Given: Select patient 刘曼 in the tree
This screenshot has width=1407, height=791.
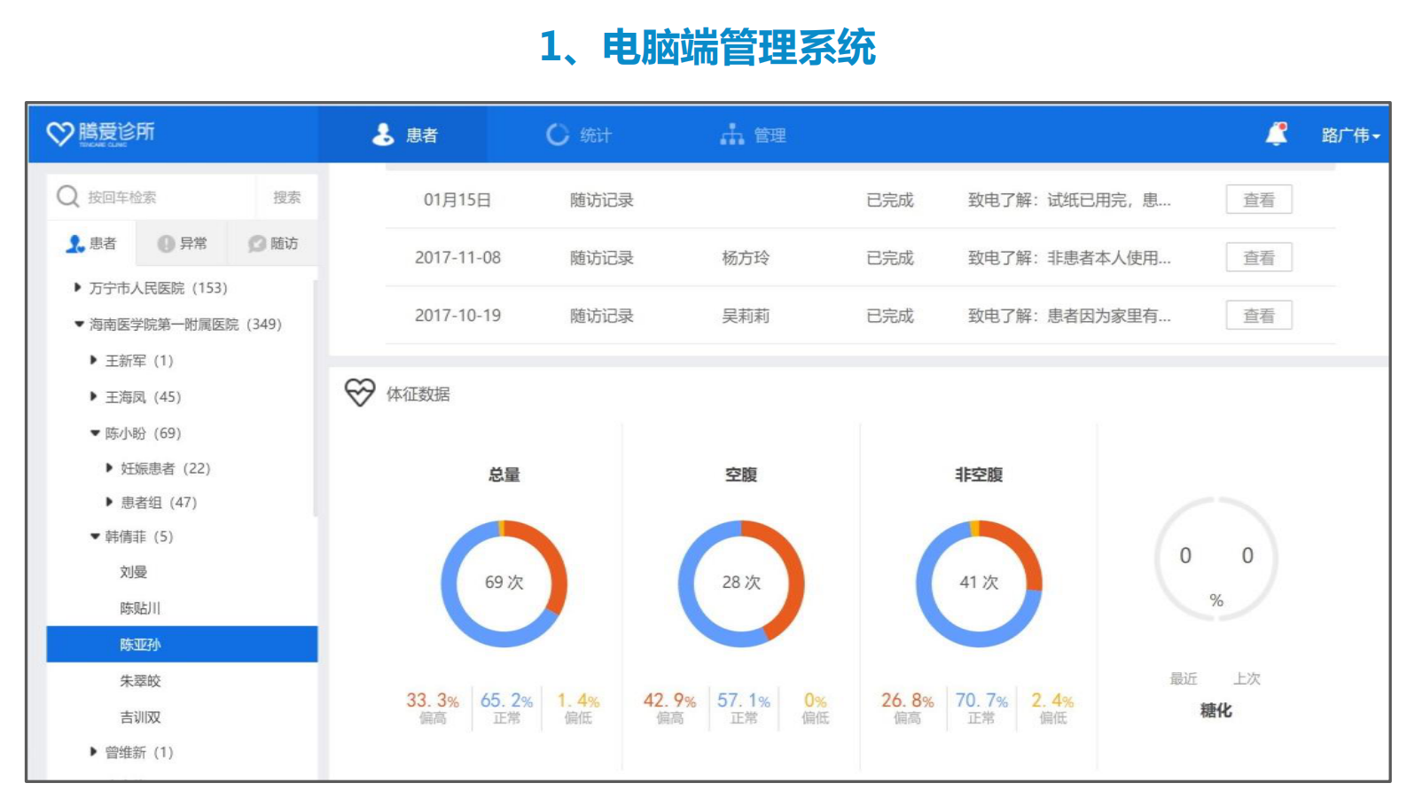Looking at the screenshot, I should 133,572.
